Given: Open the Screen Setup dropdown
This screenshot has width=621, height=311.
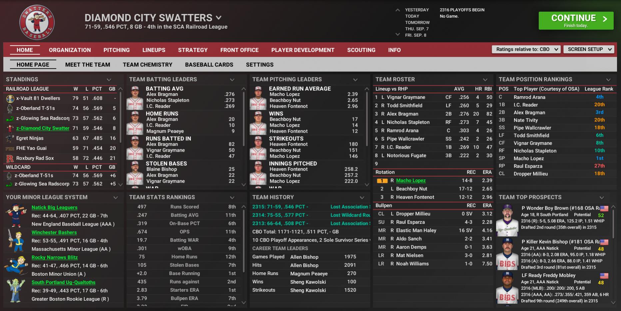Looking at the screenshot, I should [x=589, y=49].
